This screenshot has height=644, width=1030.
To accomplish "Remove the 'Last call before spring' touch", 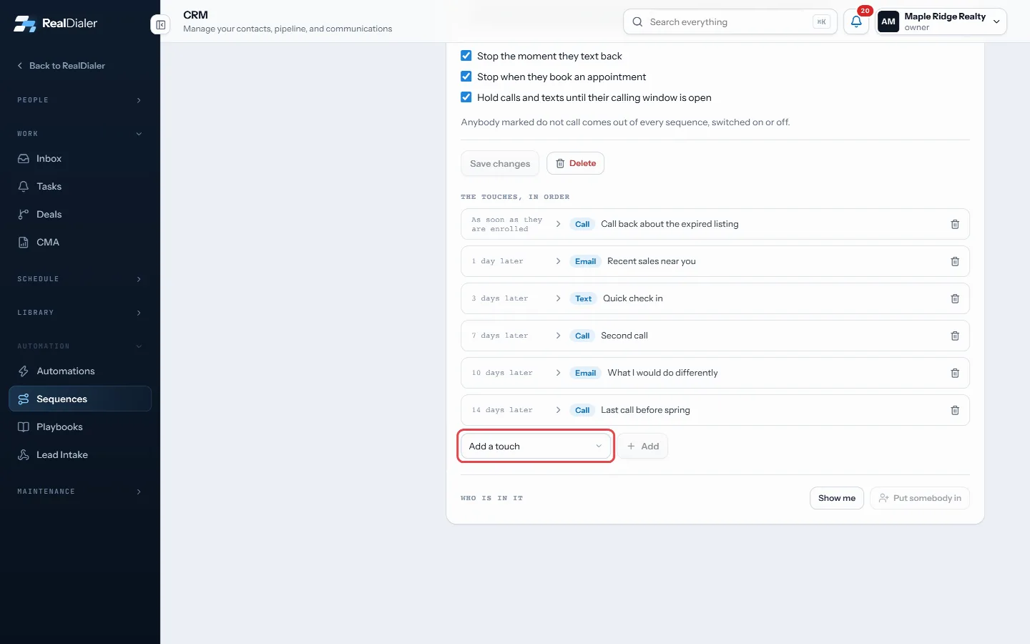I will click(x=954, y=410).
